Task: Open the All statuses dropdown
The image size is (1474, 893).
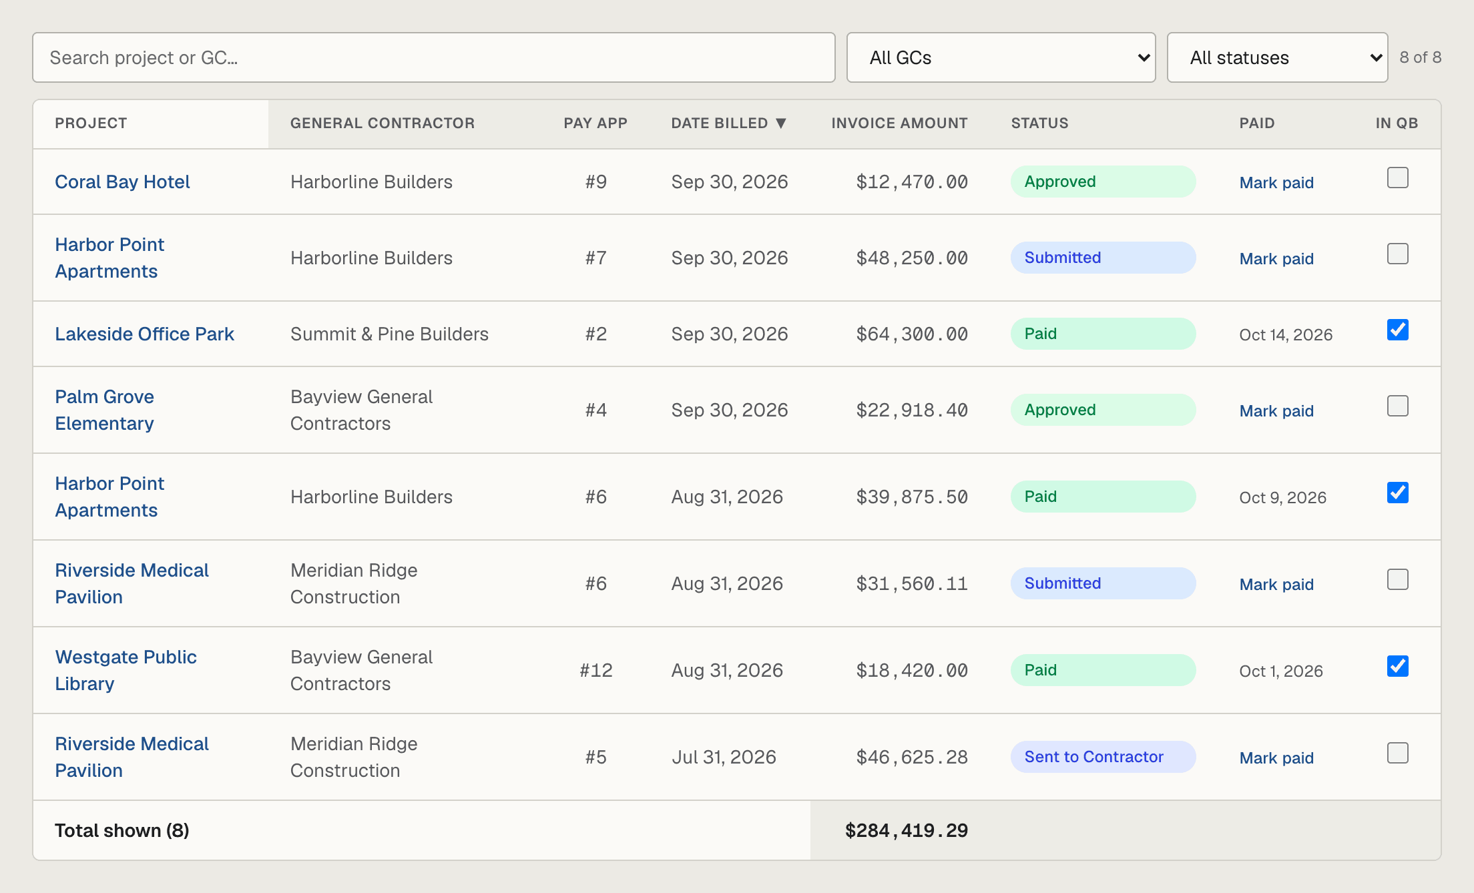Action: [1277, 57]
